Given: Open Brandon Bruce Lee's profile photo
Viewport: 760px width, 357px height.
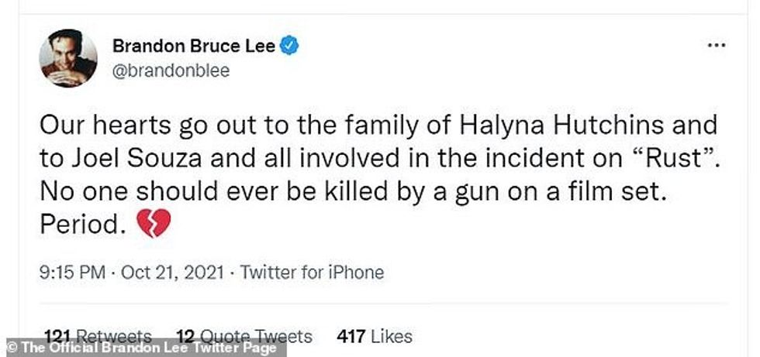Looking at the screenshot, I should coord(68,58).
